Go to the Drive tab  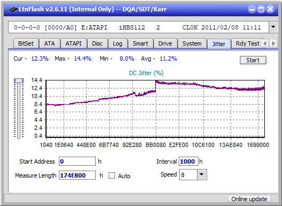165,43
